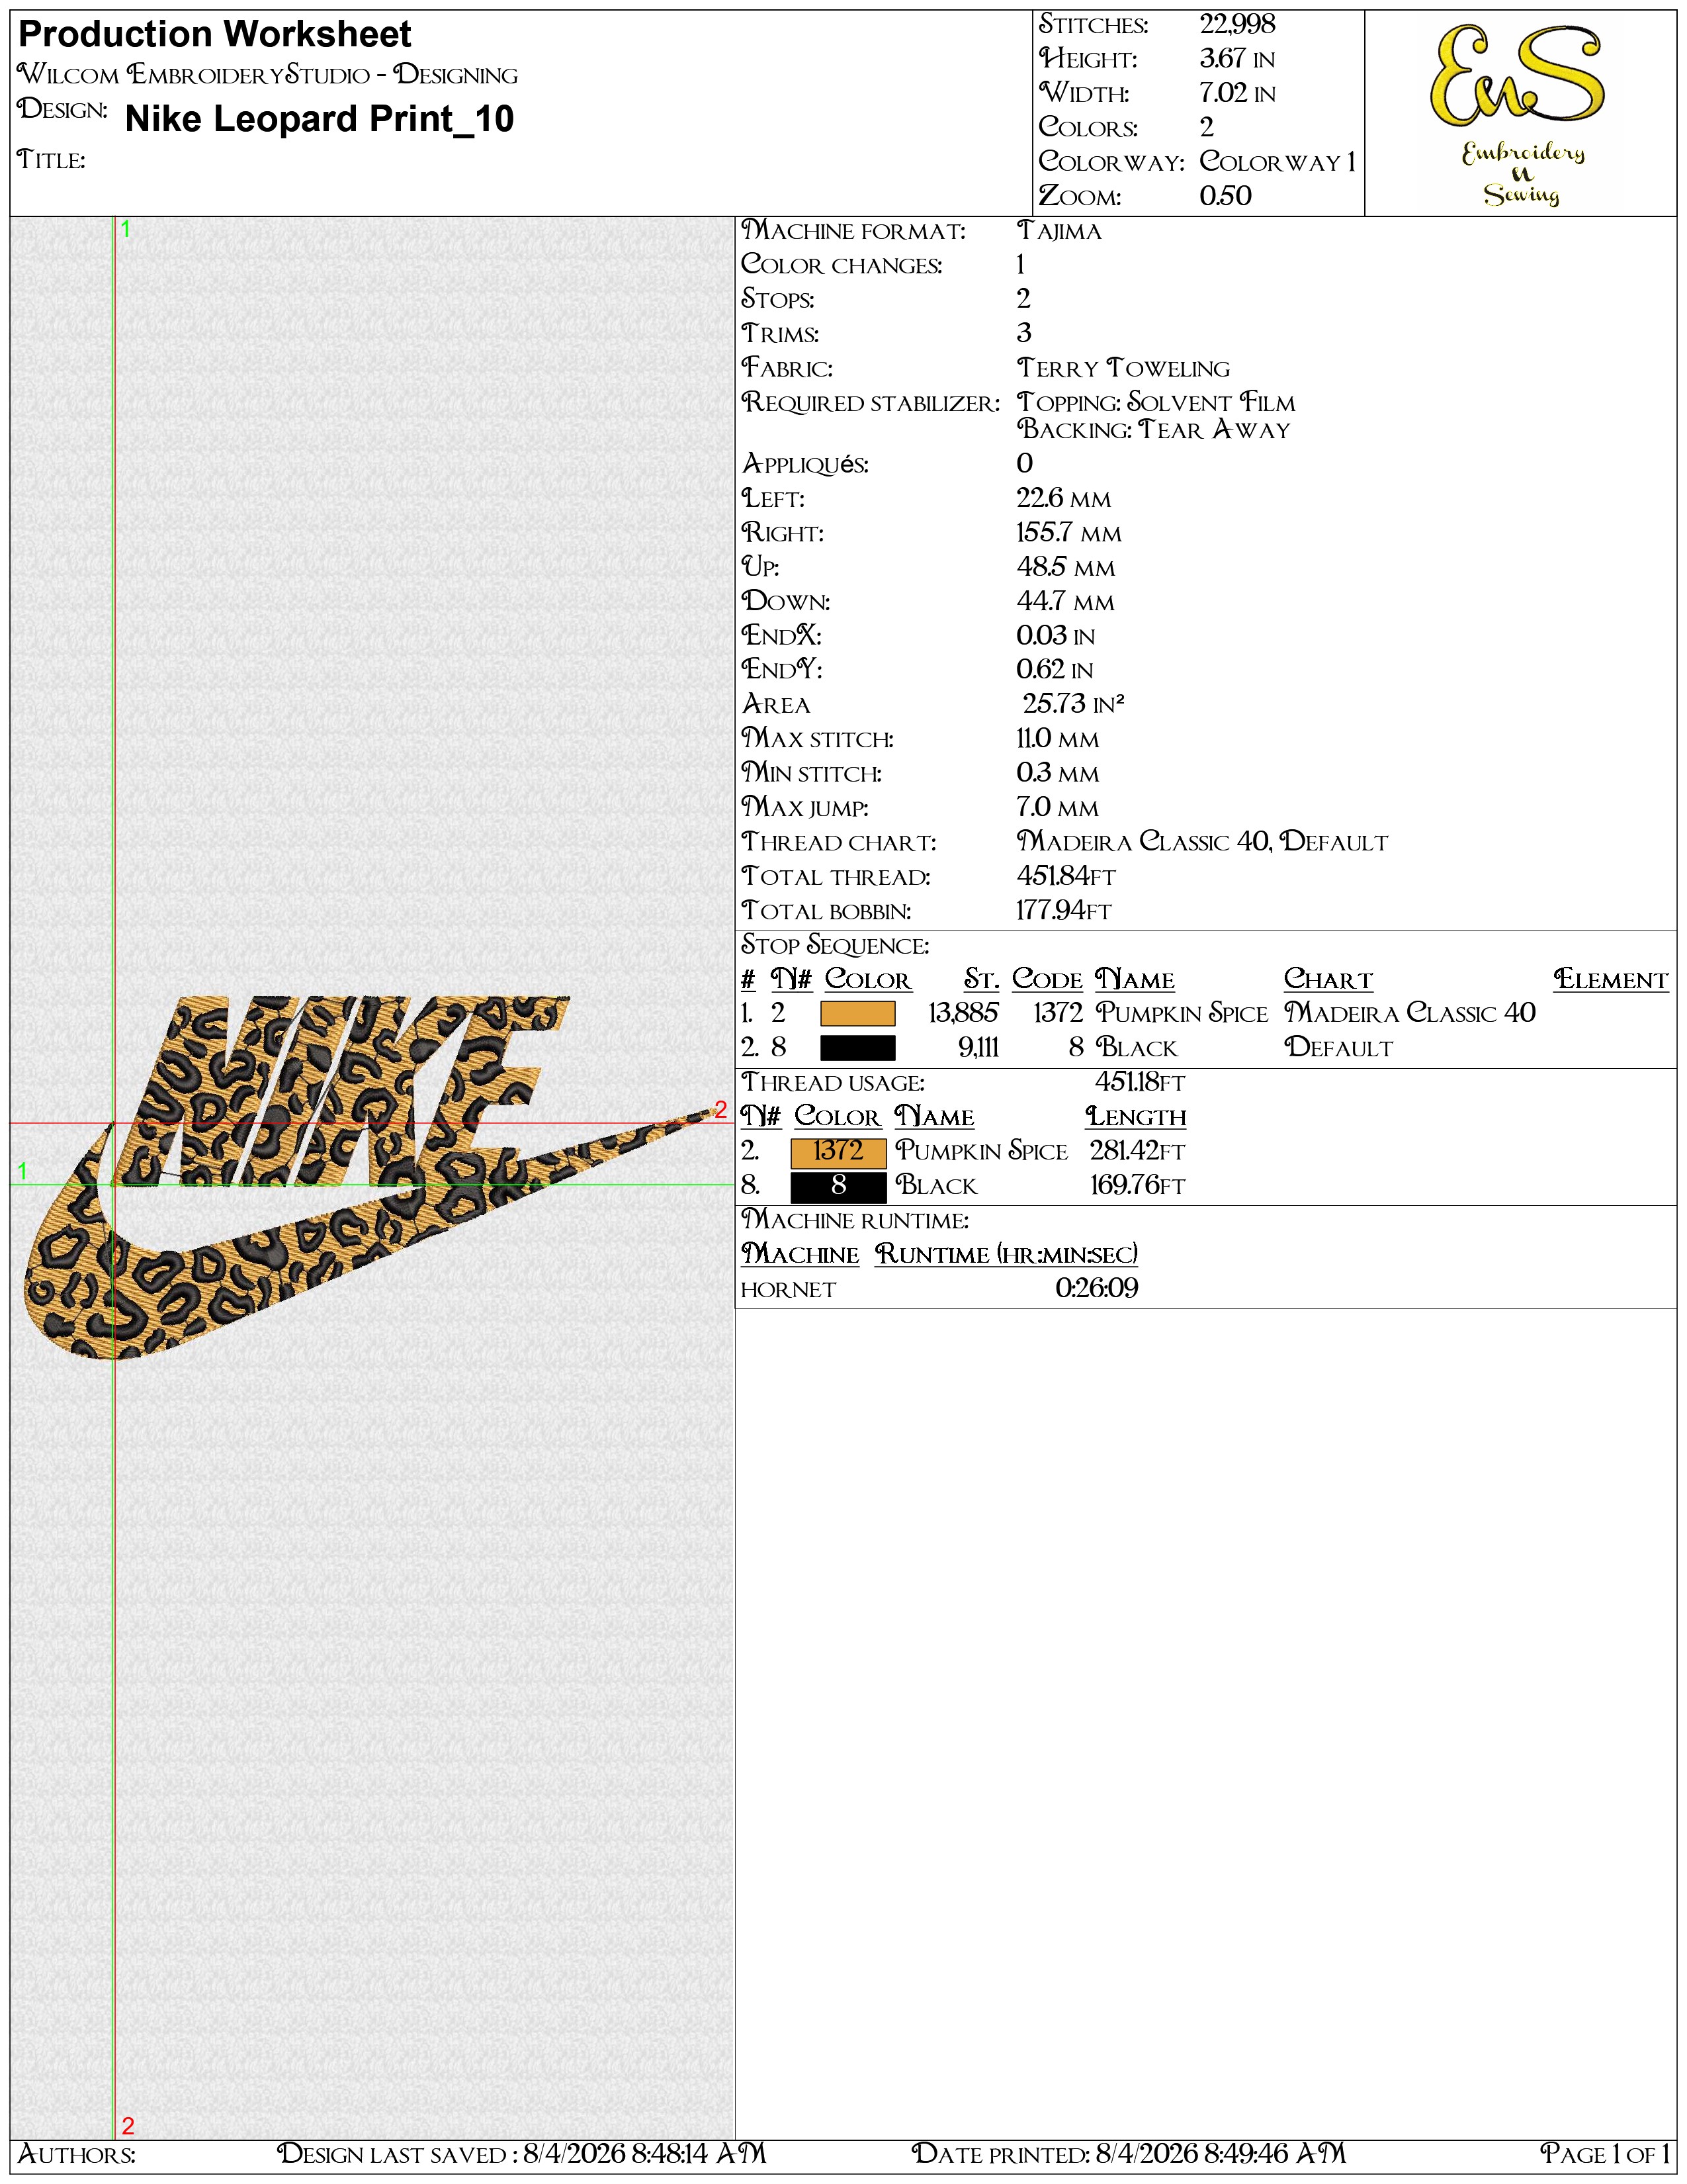Viewport: 1687px width, 2184px height.
Task: Click the Wilcom EmbroideryStudio - Designing line
Action: click(x=268, y=74)
